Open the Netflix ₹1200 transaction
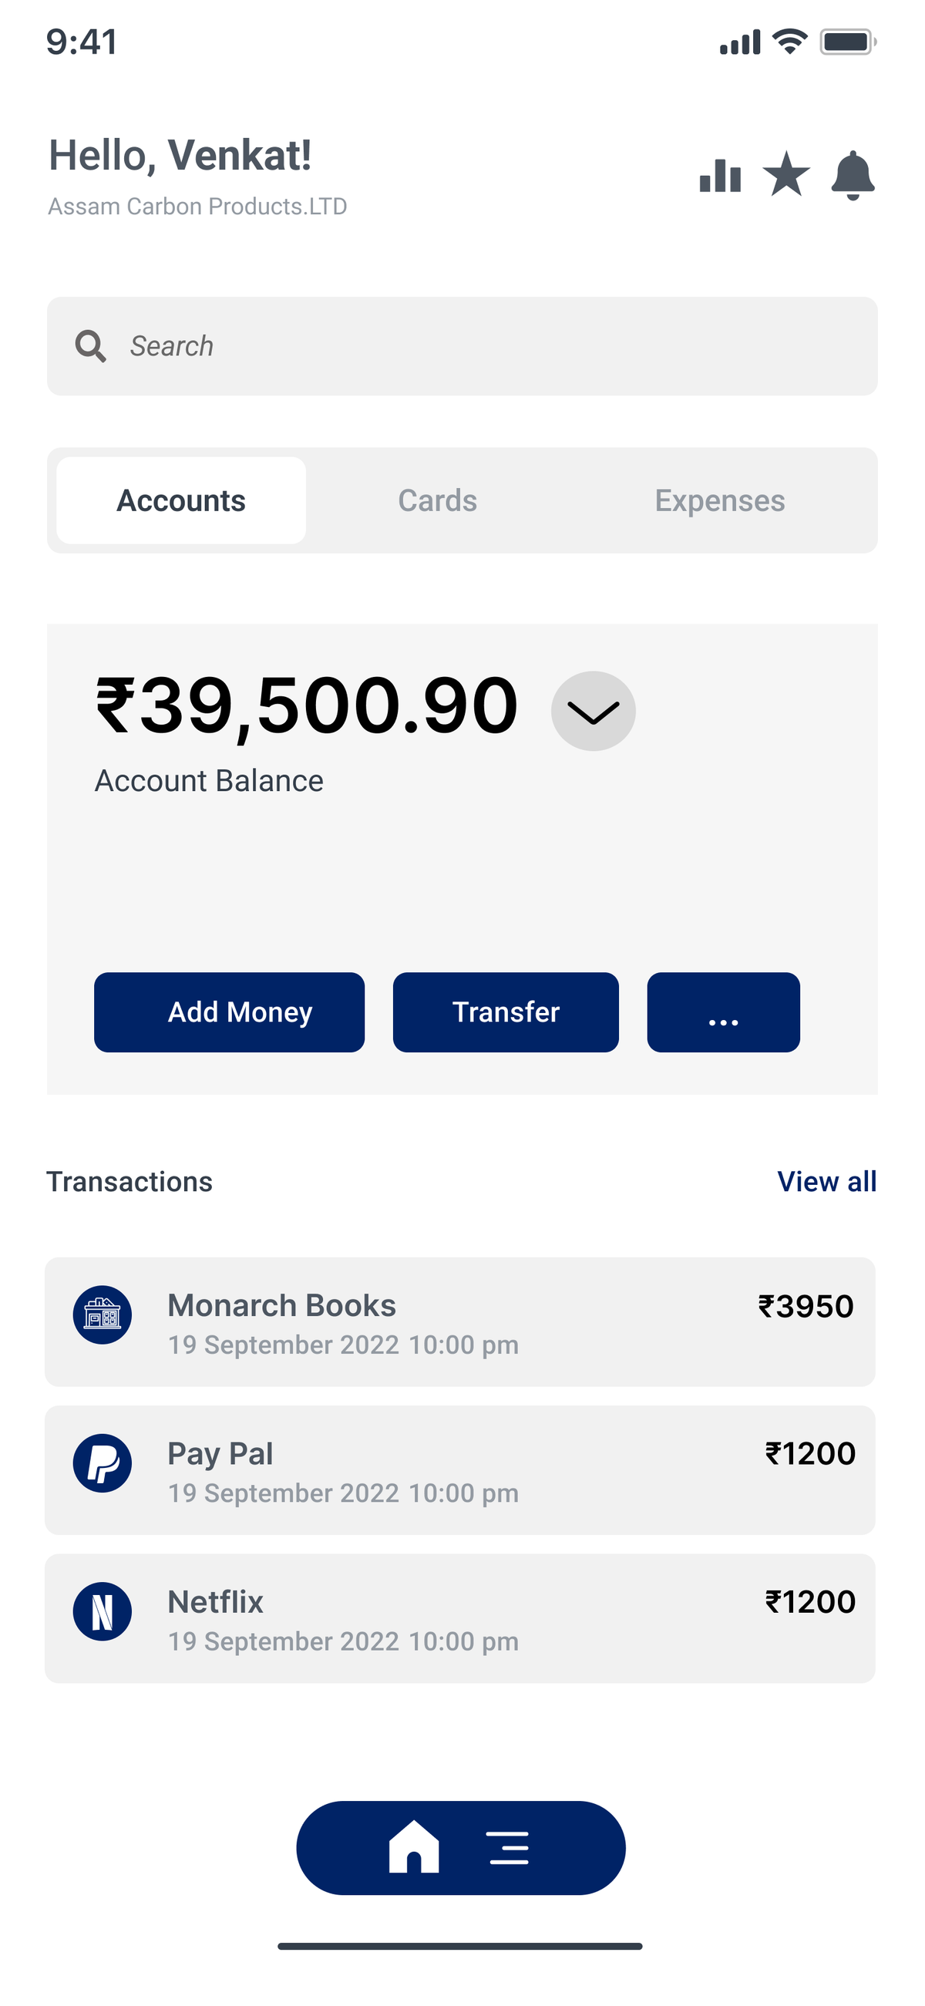 point(460,1618)
